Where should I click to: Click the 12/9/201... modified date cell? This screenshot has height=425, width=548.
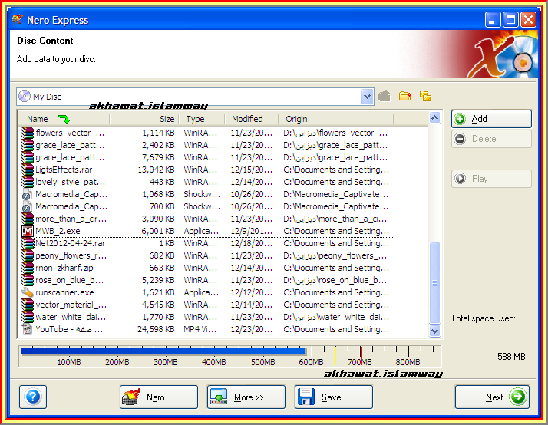[251, 231]
